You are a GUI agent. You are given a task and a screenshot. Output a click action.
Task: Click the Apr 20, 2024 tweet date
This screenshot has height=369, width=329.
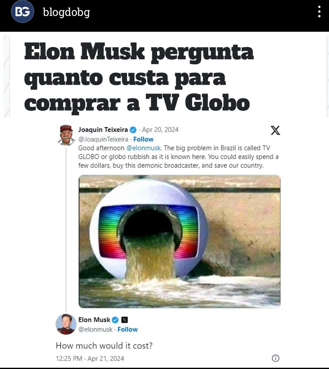coord(160,130)
